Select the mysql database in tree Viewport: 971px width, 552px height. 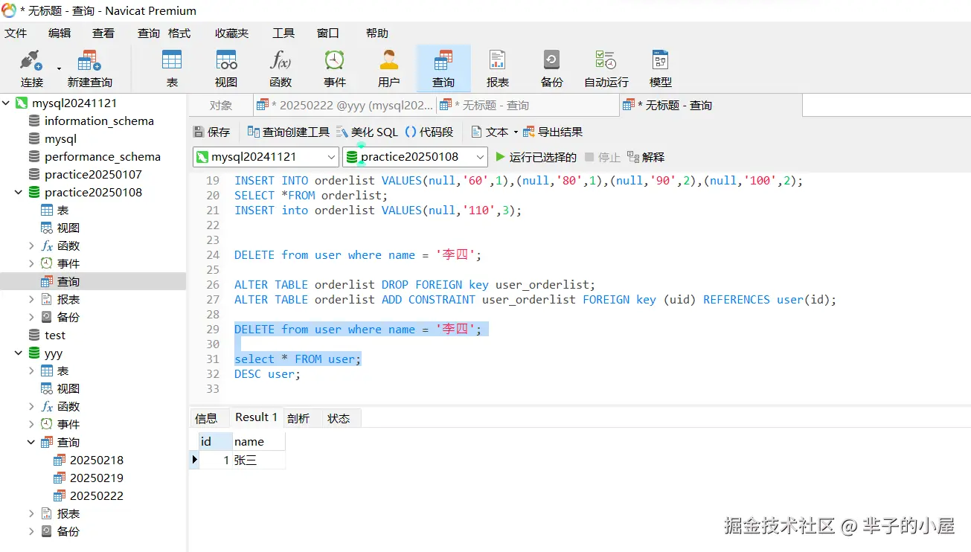[x=60, y=139]
